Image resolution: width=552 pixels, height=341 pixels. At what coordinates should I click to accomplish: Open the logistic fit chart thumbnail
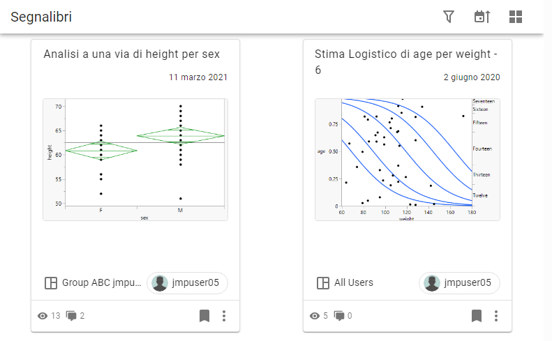408,160
